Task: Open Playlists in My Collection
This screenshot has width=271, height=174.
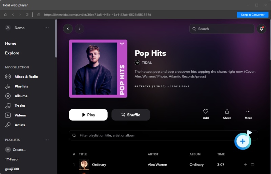Action: tap(17, 86)
